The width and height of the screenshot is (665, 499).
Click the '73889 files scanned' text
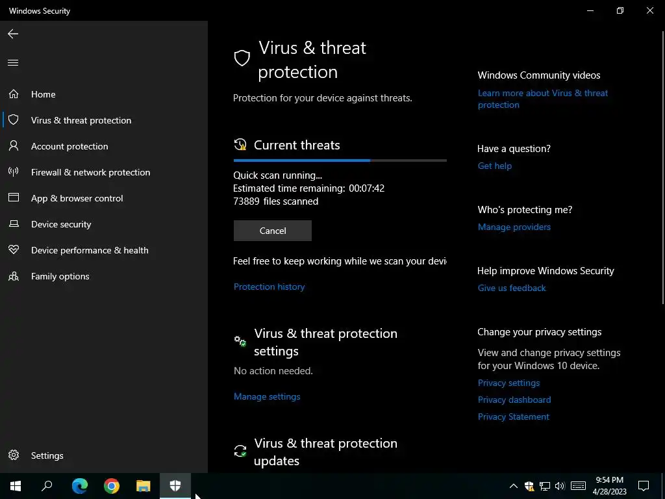(275, 201)
